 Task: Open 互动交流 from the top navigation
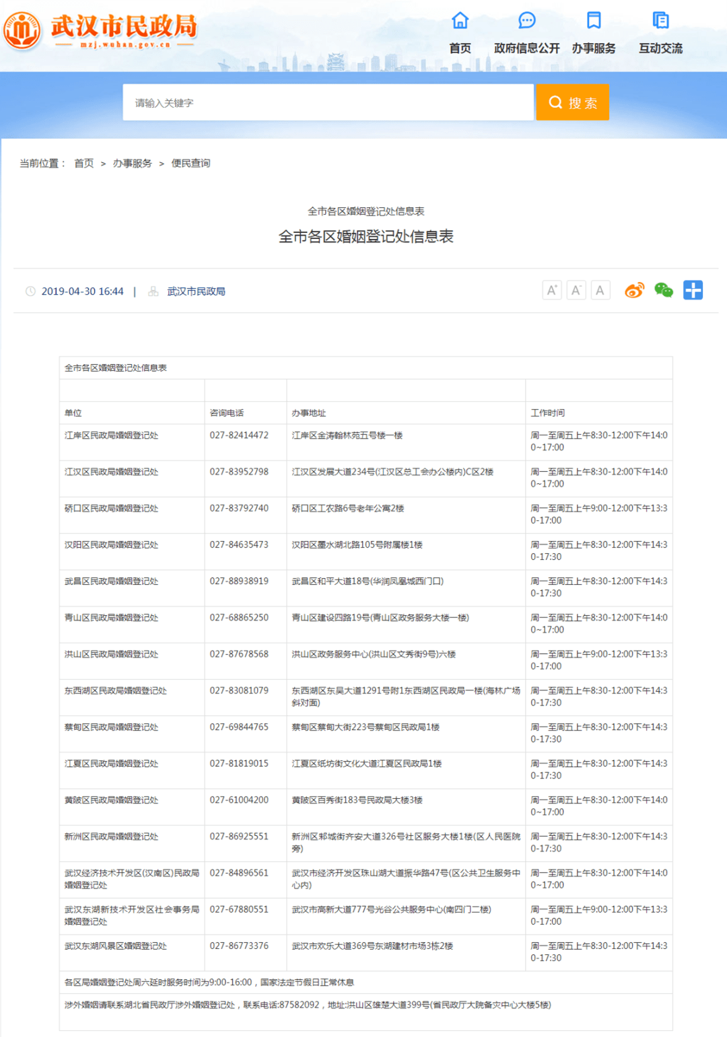tap(660, 48)
